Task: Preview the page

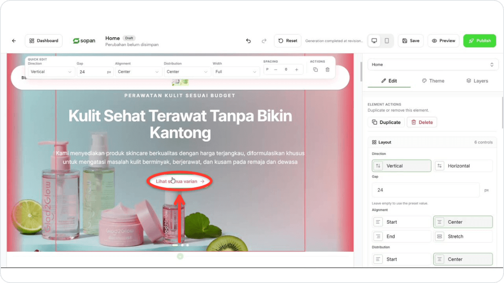Action: (443, 41)
